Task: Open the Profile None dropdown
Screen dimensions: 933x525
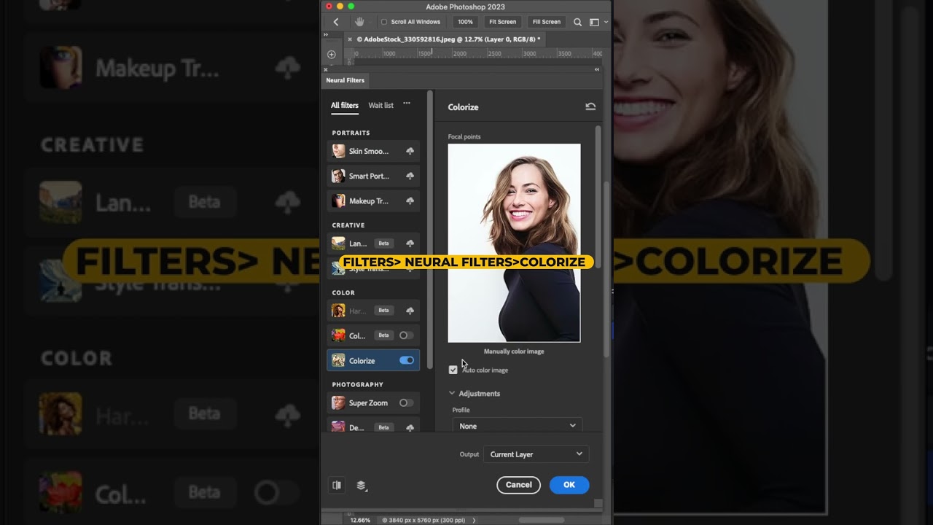Action: click(518, 426)
